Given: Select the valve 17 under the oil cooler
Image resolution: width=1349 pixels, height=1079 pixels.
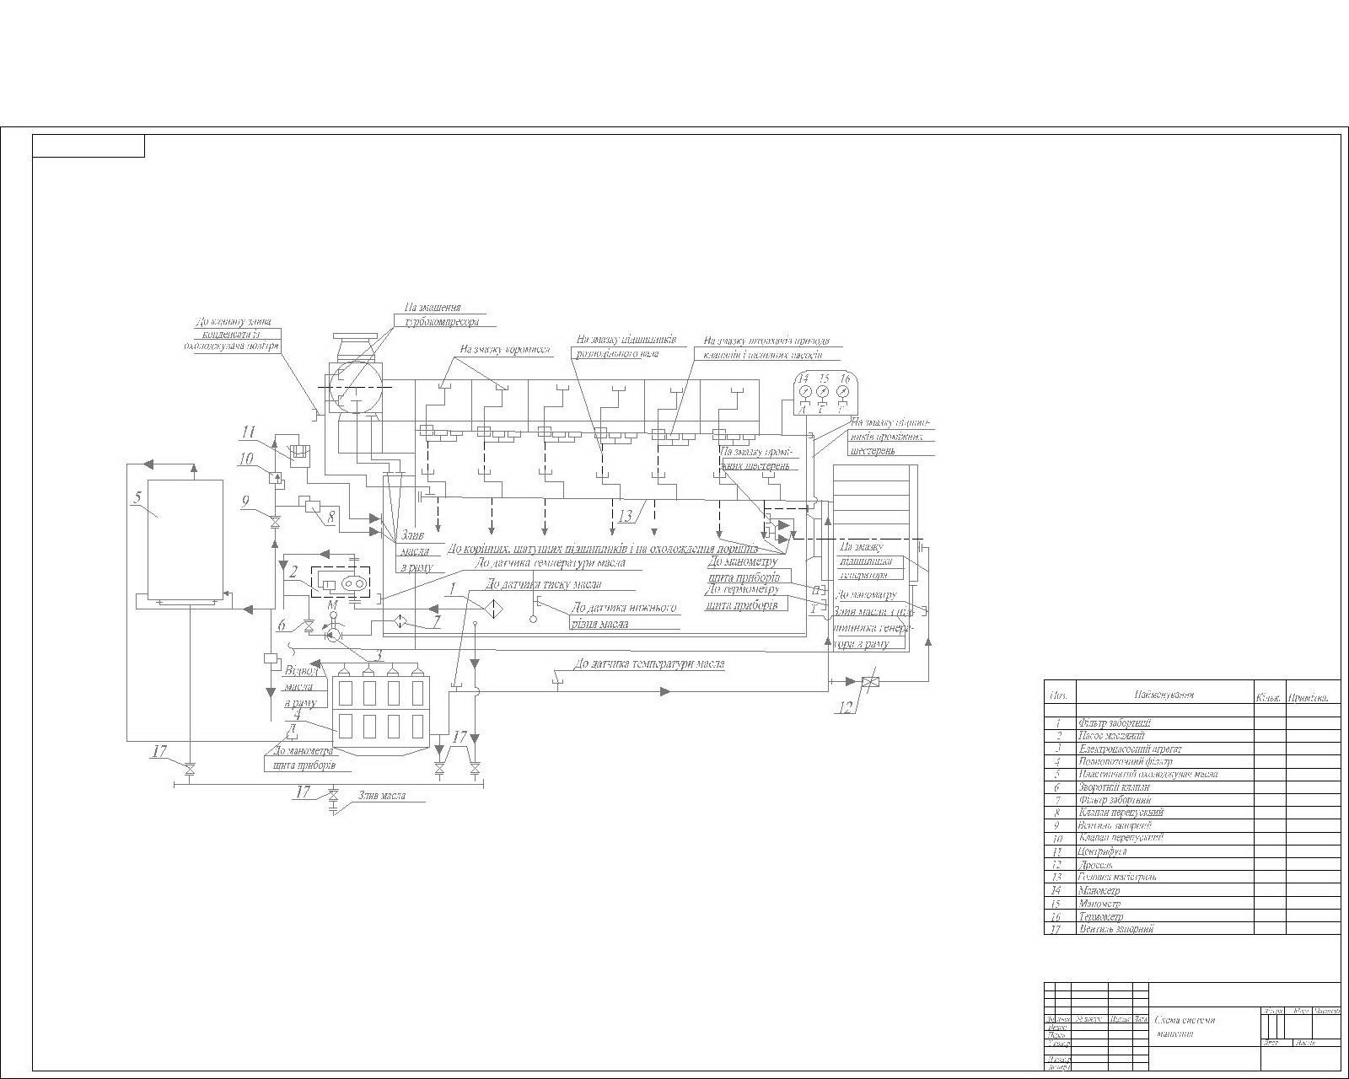Looking at the screenshot, I should [189, 769].
